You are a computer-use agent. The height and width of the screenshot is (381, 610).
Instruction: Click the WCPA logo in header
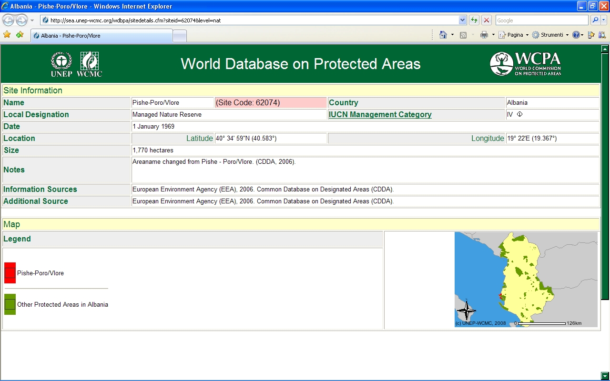pos(526,64)
